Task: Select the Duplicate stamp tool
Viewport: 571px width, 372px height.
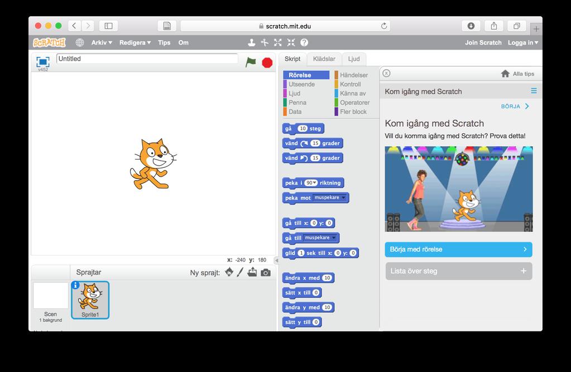Action: [251, 42]
